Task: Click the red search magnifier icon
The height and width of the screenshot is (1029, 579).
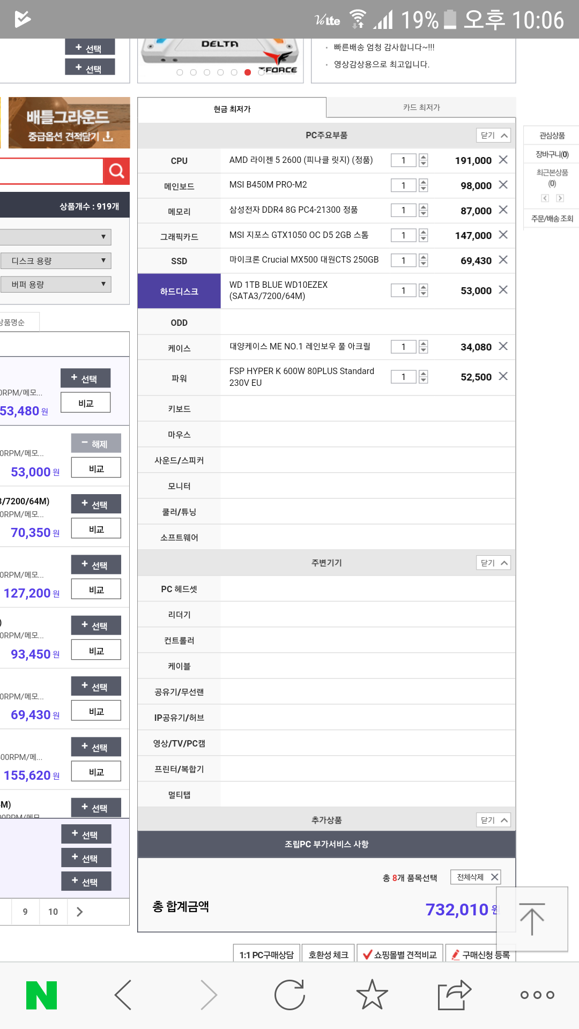Action: (116, 171)
